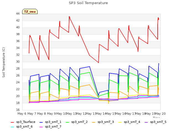Toggle the sp3_smT_4 legend entry
The image size is (177, 132).
point(129,122)
